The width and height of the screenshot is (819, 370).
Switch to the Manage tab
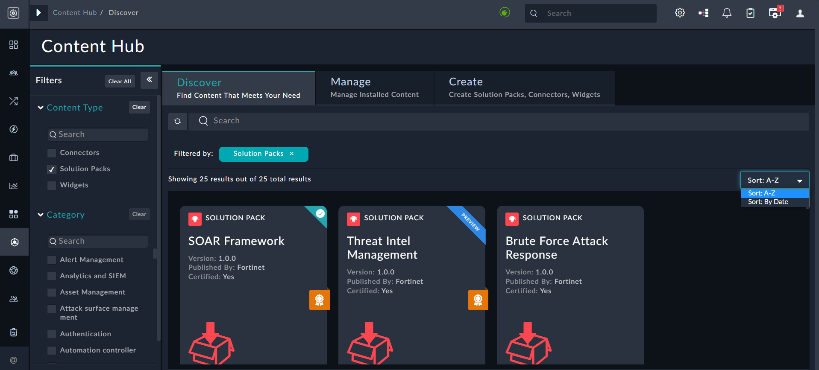click(374, 87)
